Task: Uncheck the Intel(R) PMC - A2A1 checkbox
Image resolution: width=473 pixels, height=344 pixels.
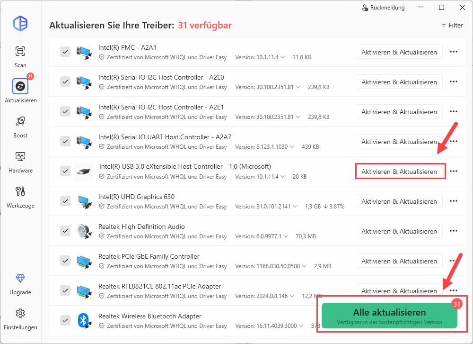Action: tap(65, 52)
